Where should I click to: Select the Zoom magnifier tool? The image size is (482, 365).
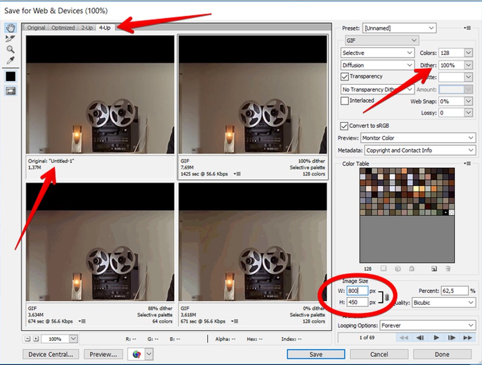(10, 49)
